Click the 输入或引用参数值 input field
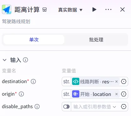The image size is (131, 116). pyautogui.click(x=92, y=107)
